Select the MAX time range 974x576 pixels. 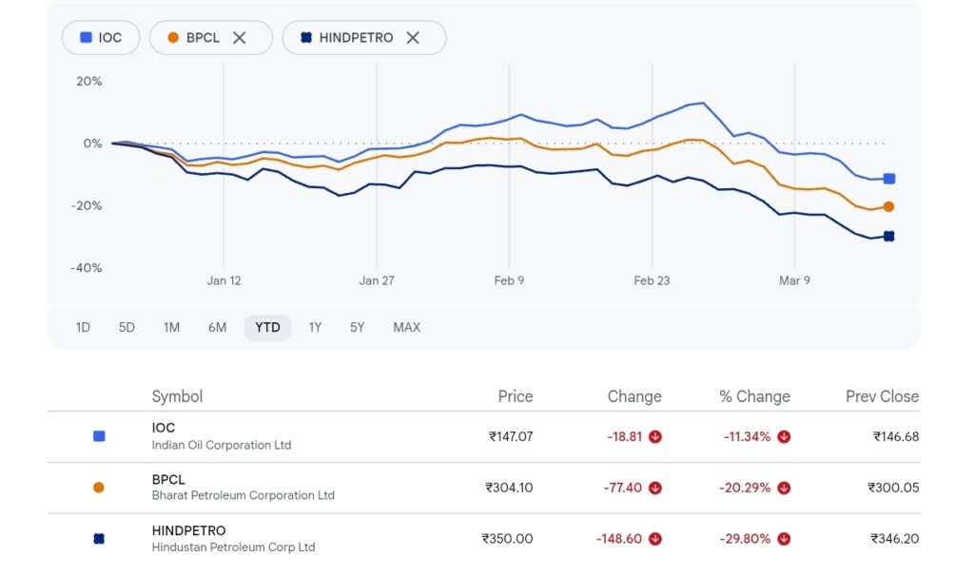point(406,328)
